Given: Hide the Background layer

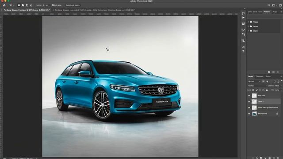Looking at the screenshot, I should click(249, 114).
